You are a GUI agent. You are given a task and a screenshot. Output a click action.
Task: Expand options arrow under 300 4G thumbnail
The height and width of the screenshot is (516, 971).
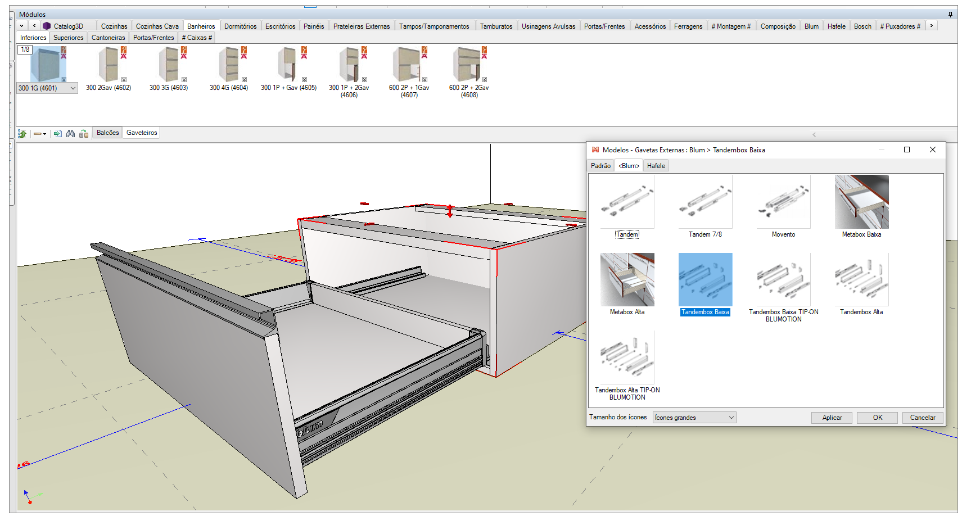(x=245, y=80)
